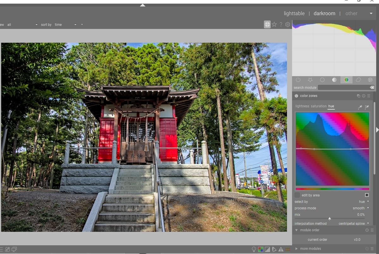Click the right panel vertical scrollbar

[375, 138]
